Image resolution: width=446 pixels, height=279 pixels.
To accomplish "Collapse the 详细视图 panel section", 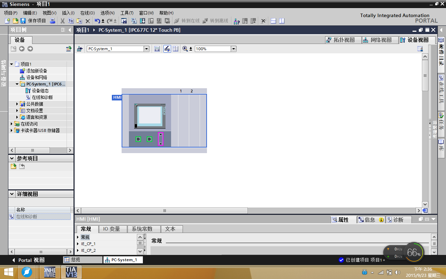I will [12, 194].
